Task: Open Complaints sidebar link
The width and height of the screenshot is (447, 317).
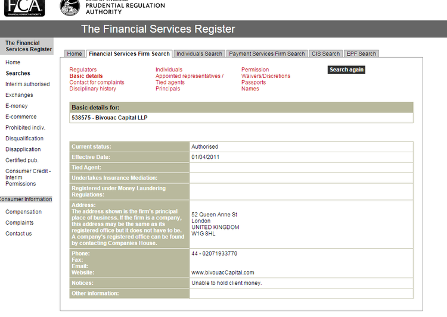Action: pos(20,222)
